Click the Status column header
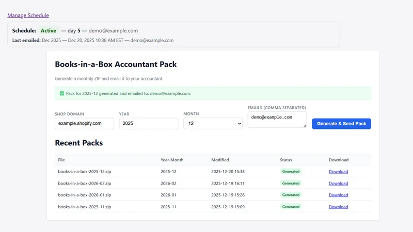Viewport: 413px width, 232px height. point(286,160)
